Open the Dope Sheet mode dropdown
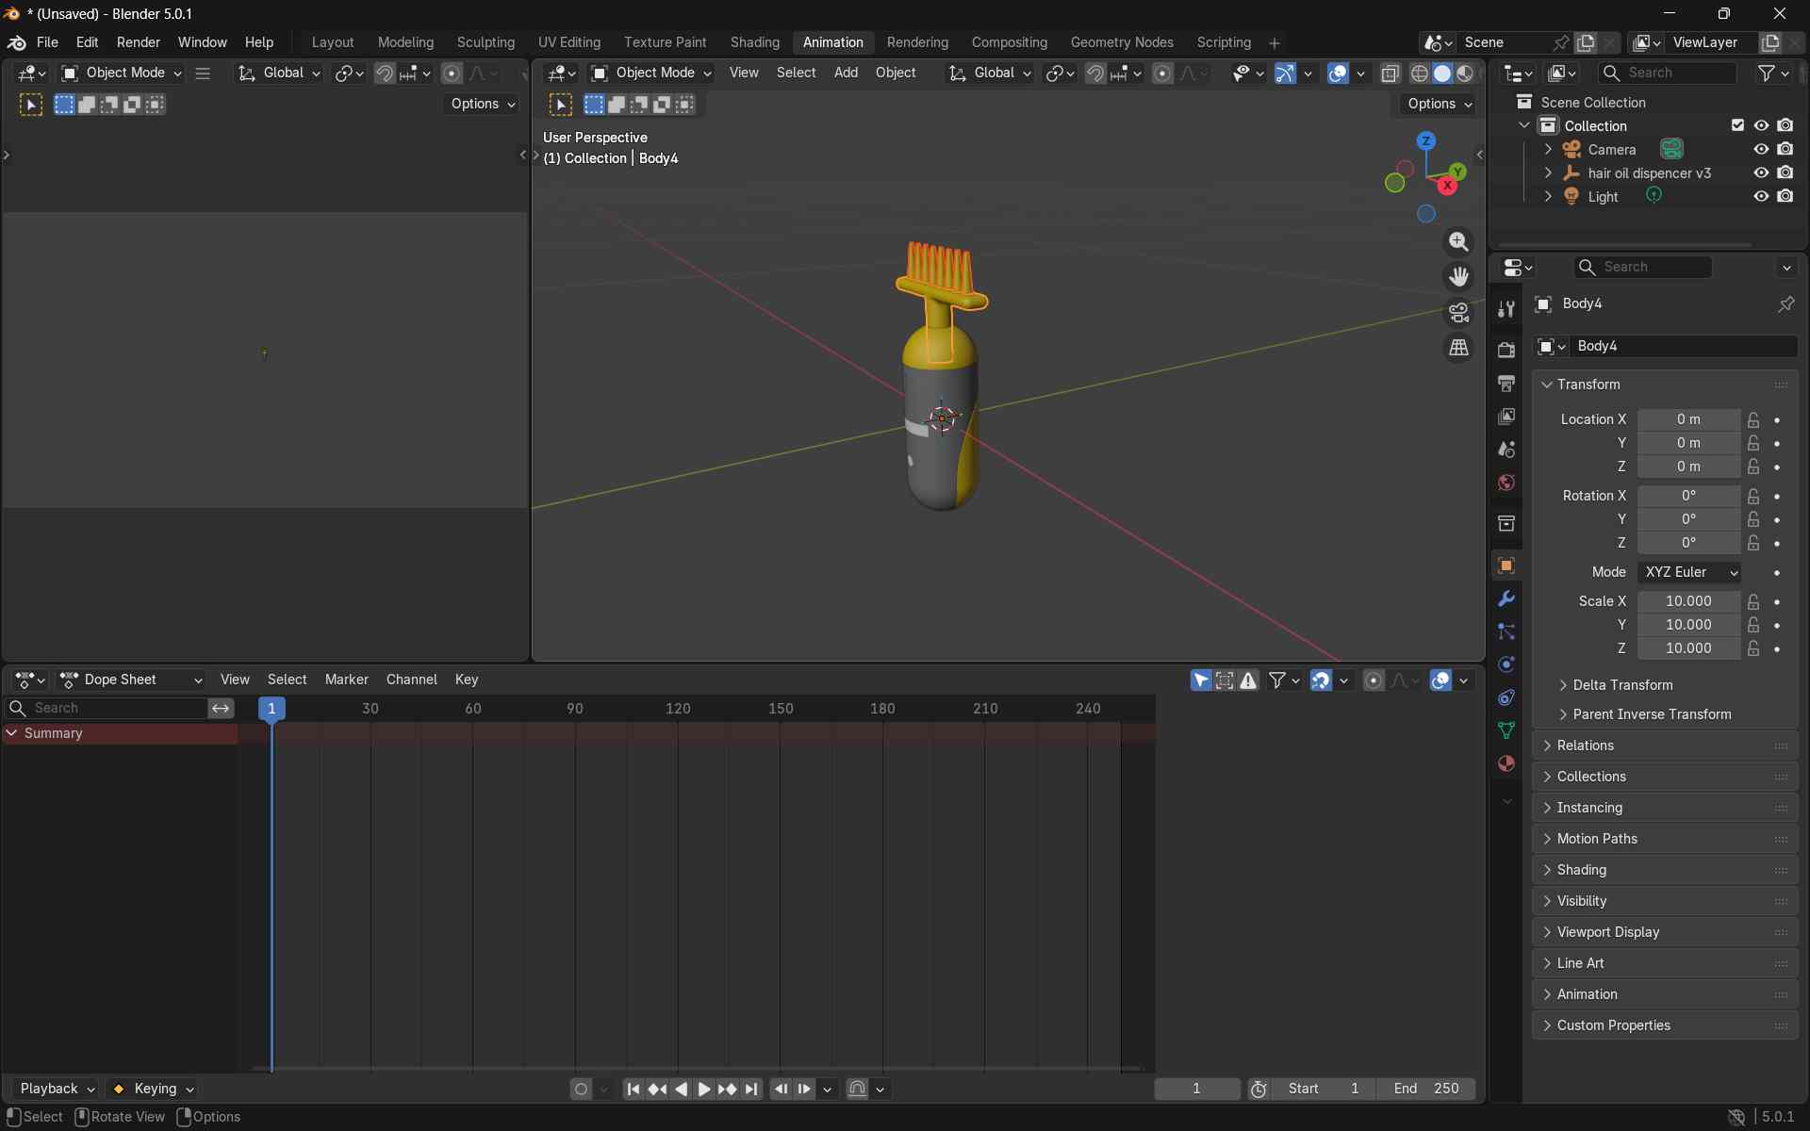Image resolution: width=1810 pixels, height=1131 pixels. point(132,680)
